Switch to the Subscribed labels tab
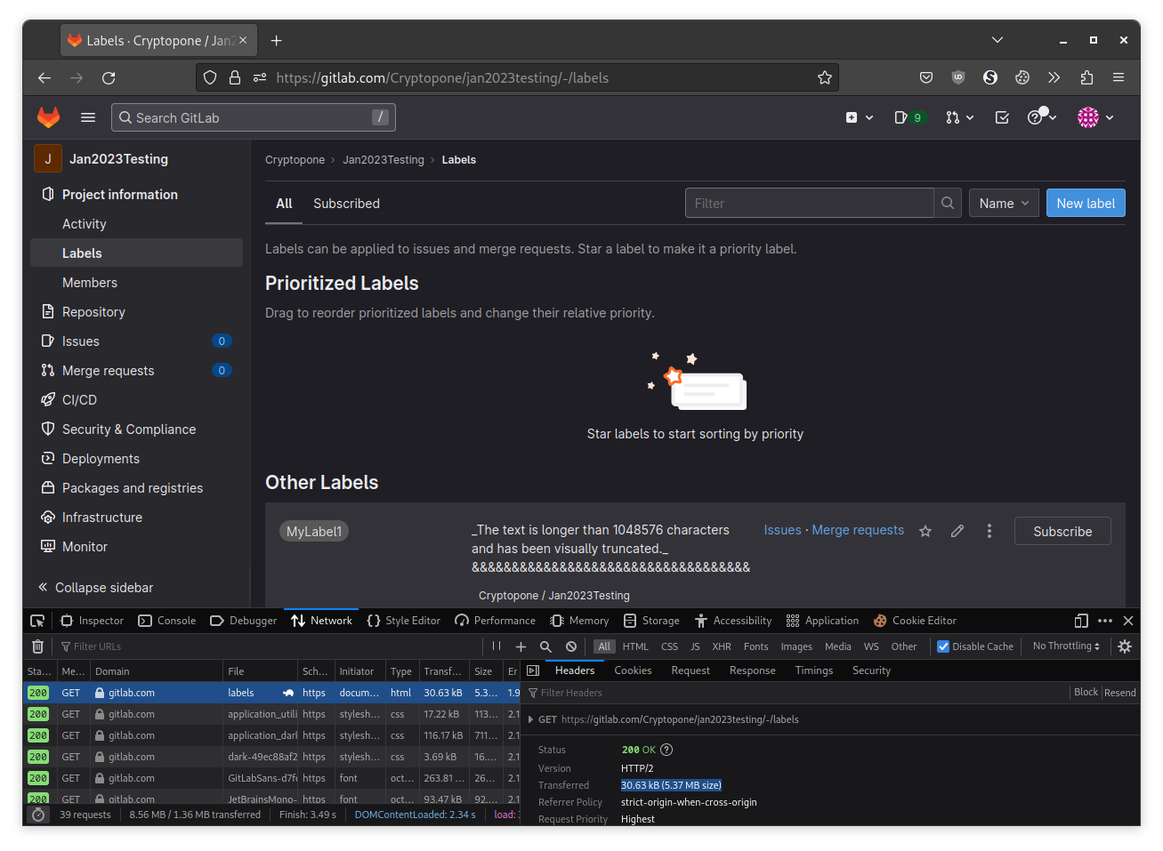Image resolution: width=1163 pixels, height=851 pixels. [x=346, y=204]
